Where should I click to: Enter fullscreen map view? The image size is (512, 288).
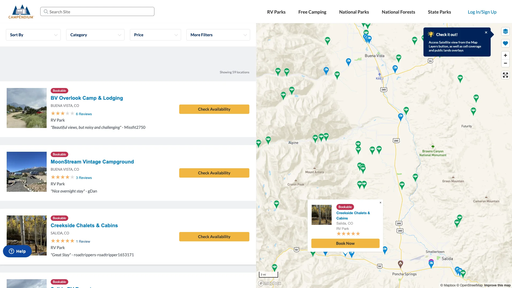pos(505,75)
